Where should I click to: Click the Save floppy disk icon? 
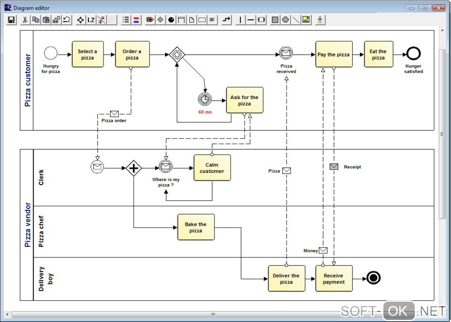(x=11, y=20)
